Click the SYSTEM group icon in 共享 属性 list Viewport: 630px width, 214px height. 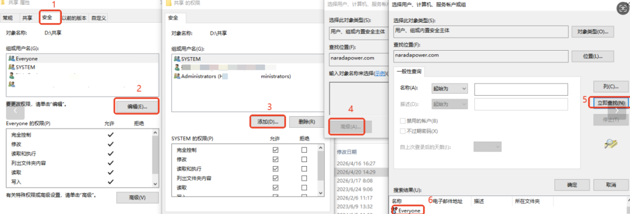11,68
